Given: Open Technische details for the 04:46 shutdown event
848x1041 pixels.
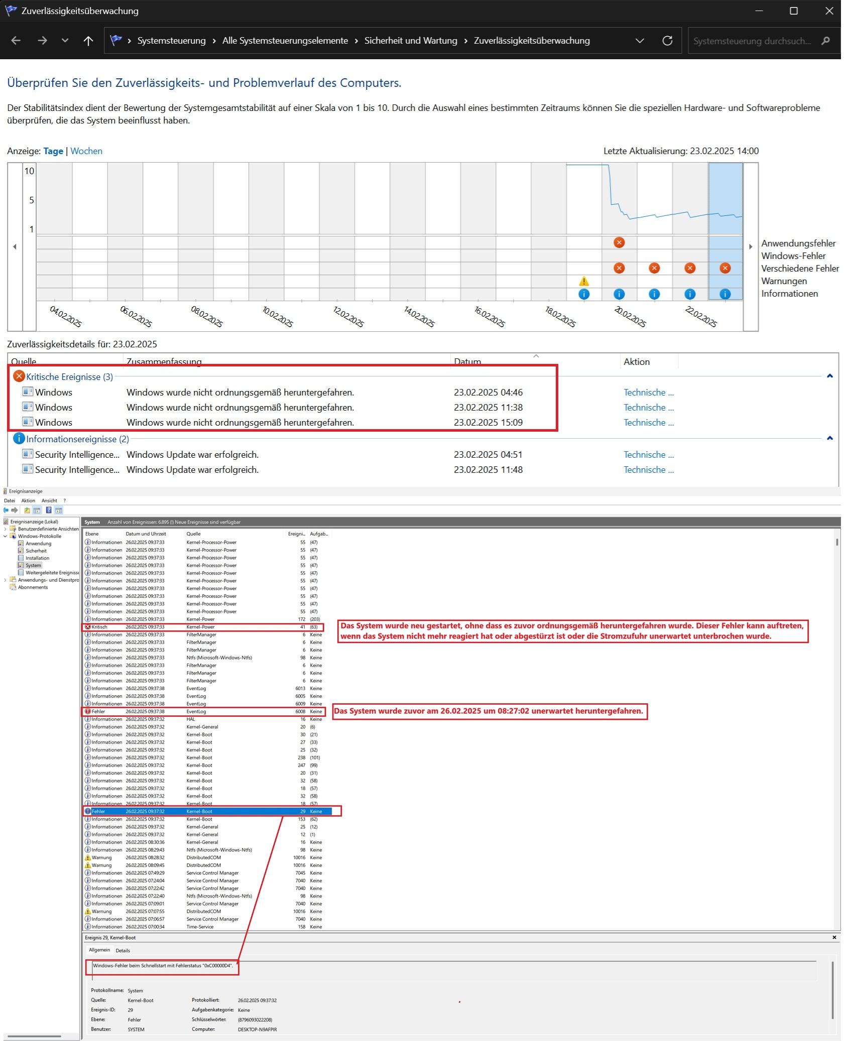Looking at the screenshot, I should click(649, 393).
